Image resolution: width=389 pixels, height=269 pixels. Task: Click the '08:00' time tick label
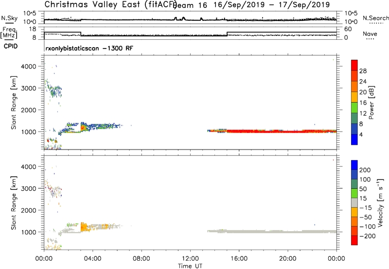point(141,259)
